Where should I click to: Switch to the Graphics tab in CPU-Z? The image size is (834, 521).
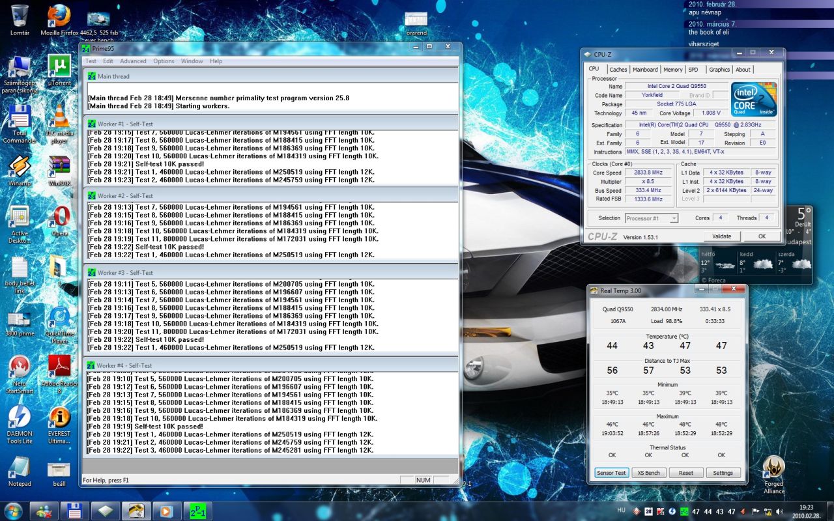click(719, 70)
